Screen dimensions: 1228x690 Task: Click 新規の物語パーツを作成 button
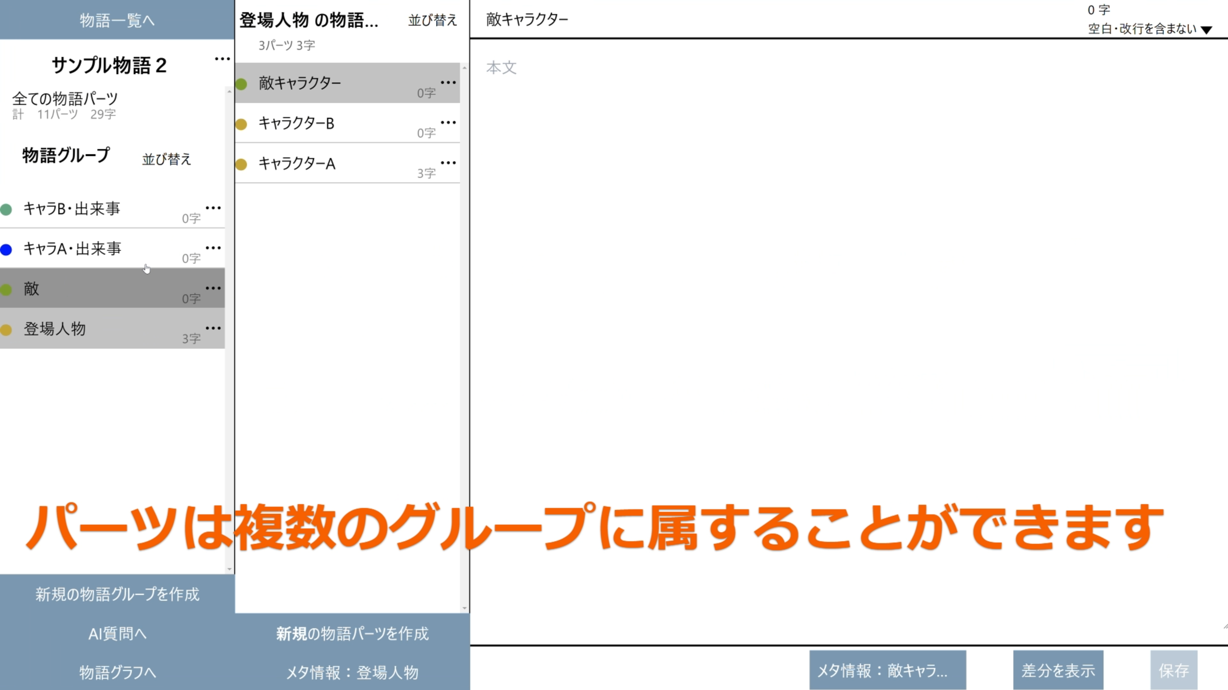[352, 633]
